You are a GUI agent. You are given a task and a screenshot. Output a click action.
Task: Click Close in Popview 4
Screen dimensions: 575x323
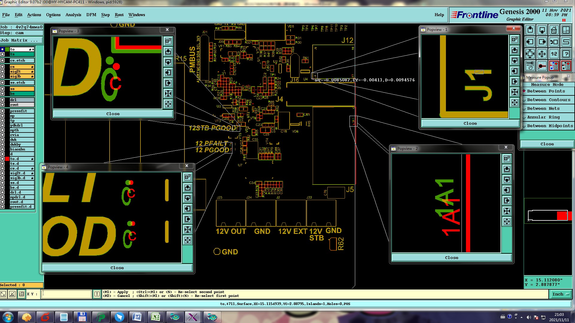pyautogui.click(x=117, y=268)
